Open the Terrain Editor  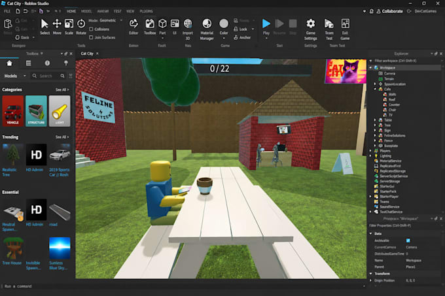(133, 27)
